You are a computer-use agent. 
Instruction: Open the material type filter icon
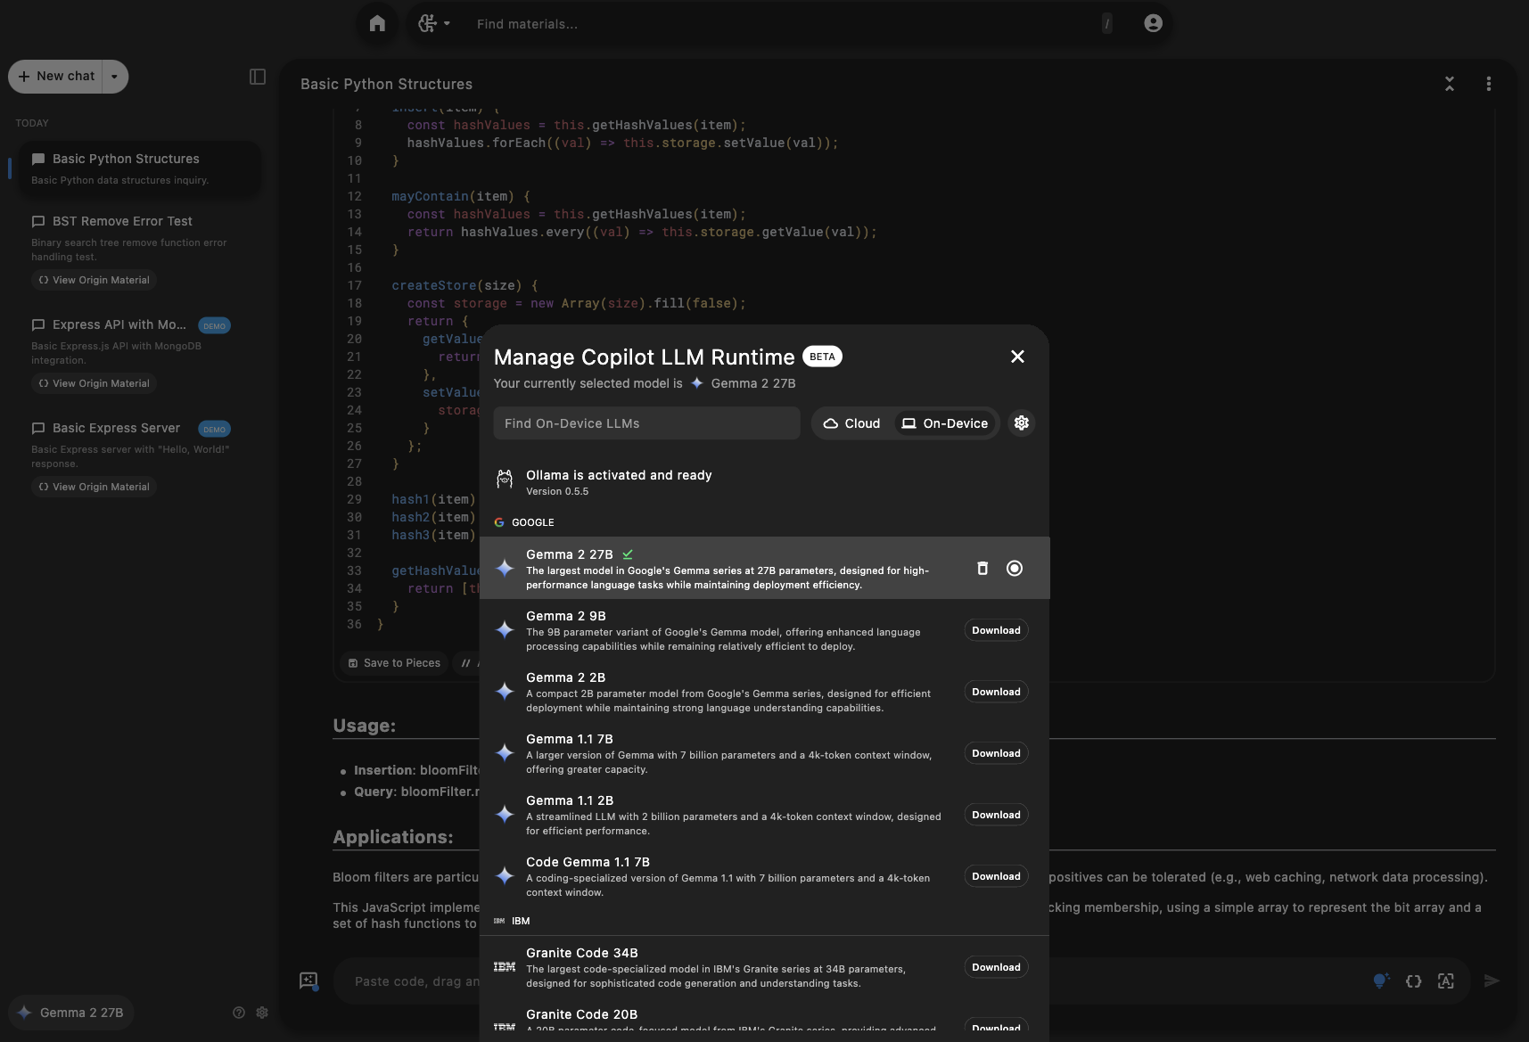434,23
